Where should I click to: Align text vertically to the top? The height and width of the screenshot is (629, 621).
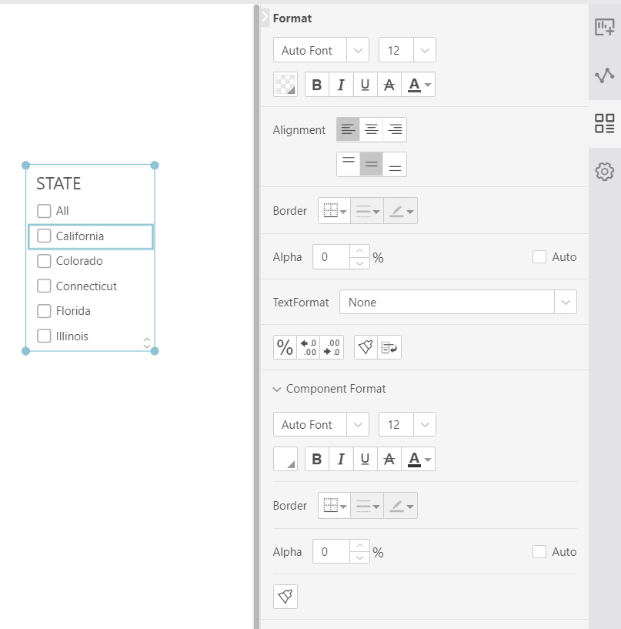pos(349,164)
